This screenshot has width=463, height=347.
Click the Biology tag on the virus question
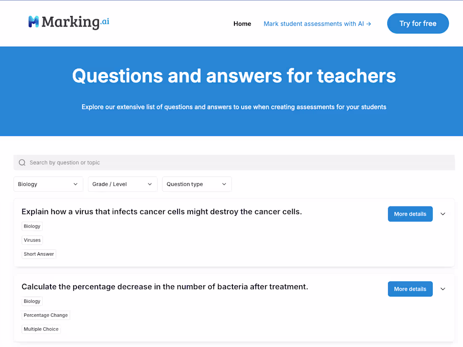[x=32, y=226]
